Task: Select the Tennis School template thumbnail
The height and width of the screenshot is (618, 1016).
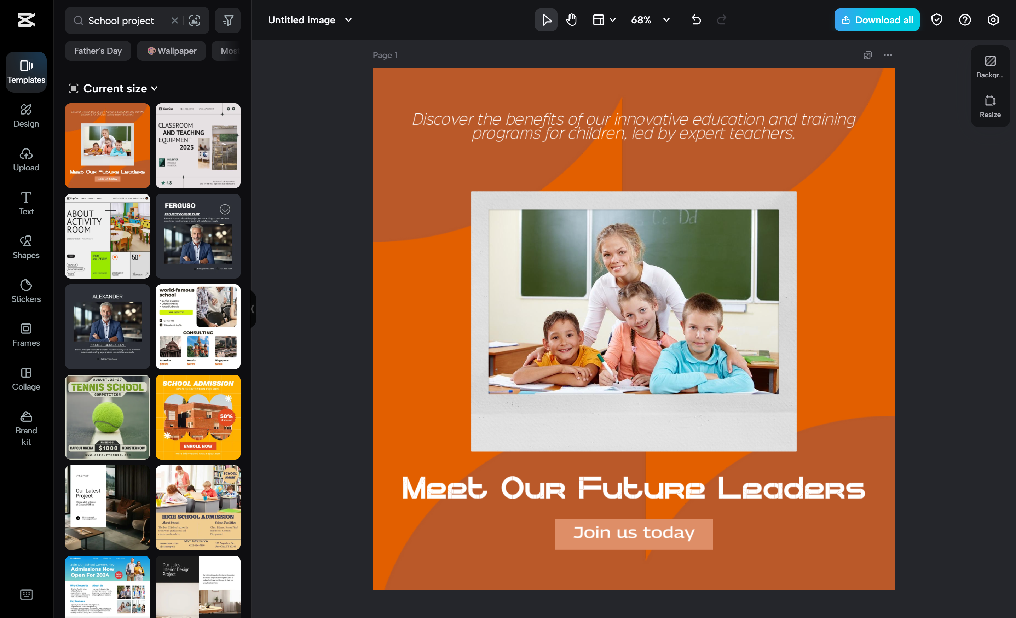Action: (107, 417)
